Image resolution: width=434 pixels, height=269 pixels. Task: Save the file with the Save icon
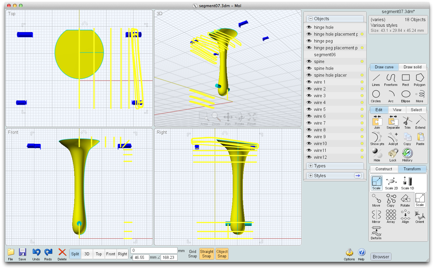click(x=22, y=254)
